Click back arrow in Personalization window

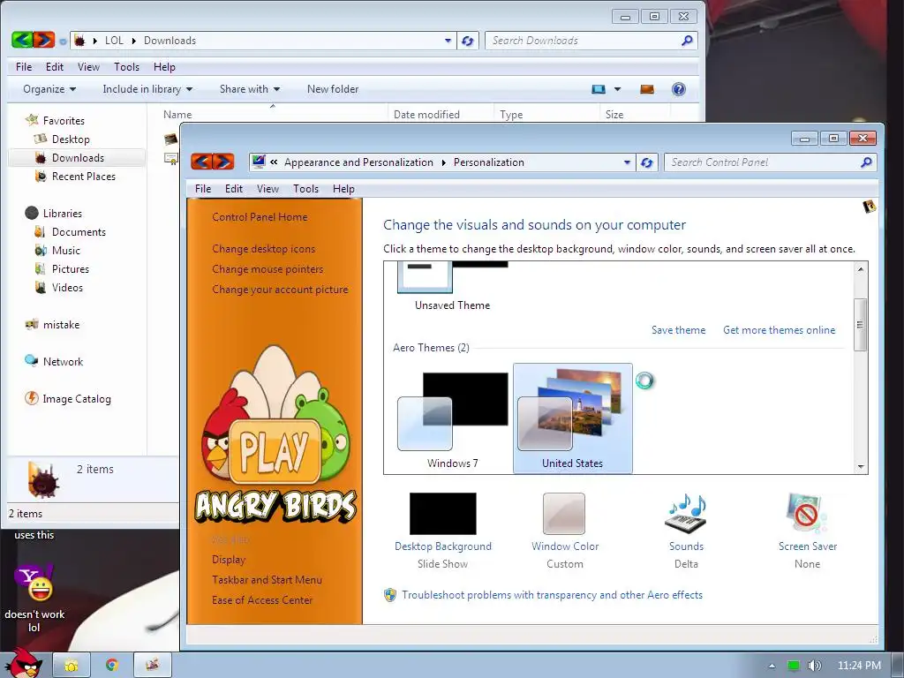click(202, 162)
